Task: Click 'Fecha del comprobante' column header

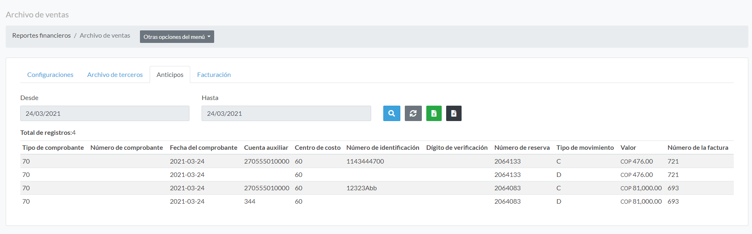Action: click(x=204, y=148)
